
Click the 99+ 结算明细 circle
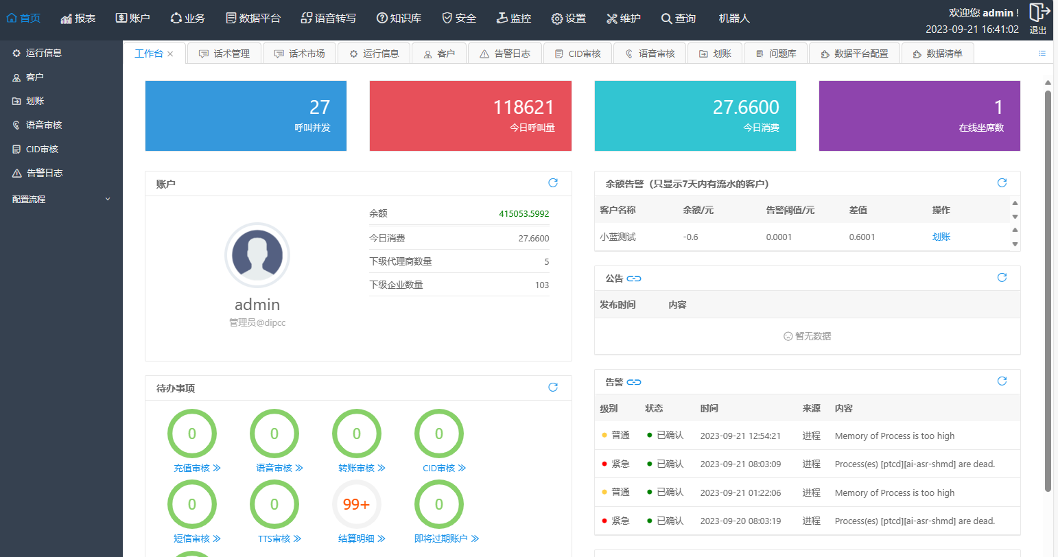coord(357,504)
